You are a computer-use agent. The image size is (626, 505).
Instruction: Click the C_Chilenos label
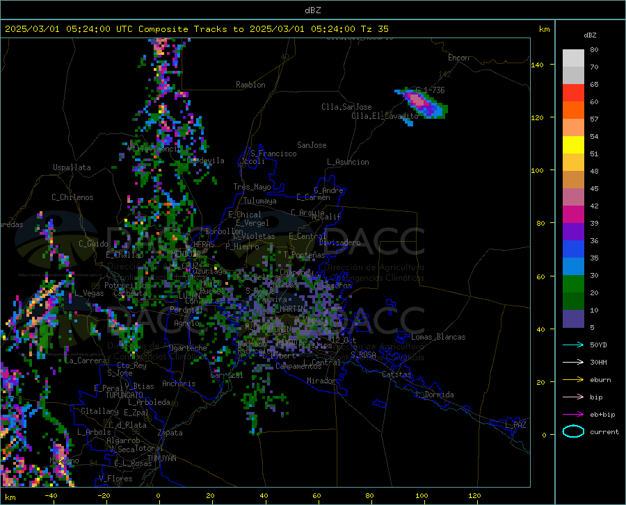[x=72, y=197]
